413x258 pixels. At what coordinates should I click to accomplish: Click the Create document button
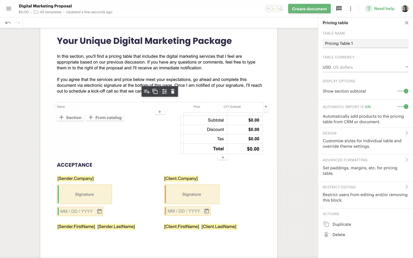point(309,8)
